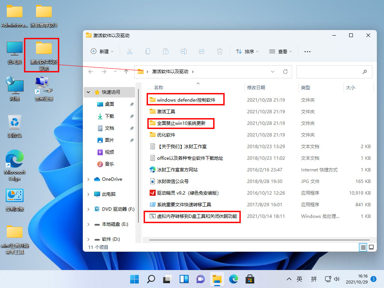Image resolution: width=384 pixels, height=288 pixels.
Task: Refresh the current folder view
Action: [x=285, y=72]
